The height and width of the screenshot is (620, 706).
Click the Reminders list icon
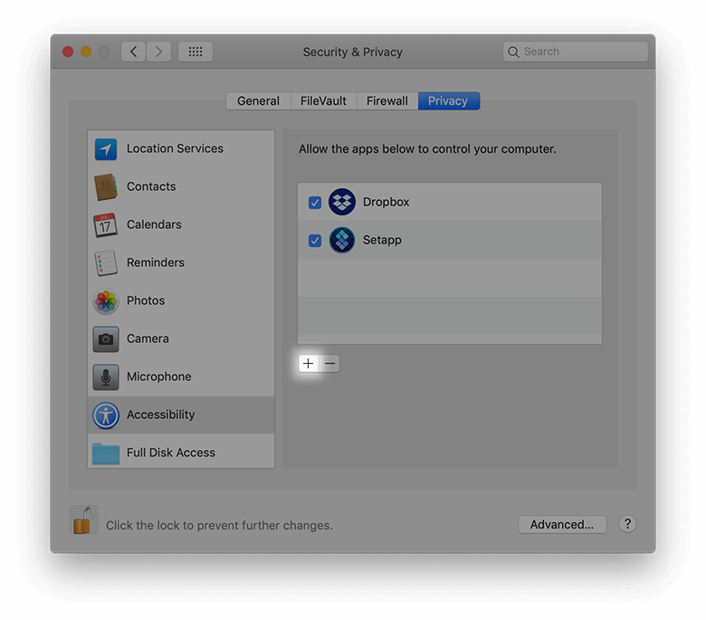pos(106,263)
